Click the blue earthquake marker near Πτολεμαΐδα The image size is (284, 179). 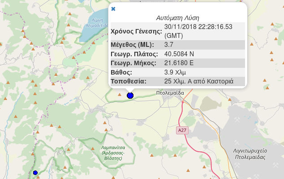click(130, 95)
